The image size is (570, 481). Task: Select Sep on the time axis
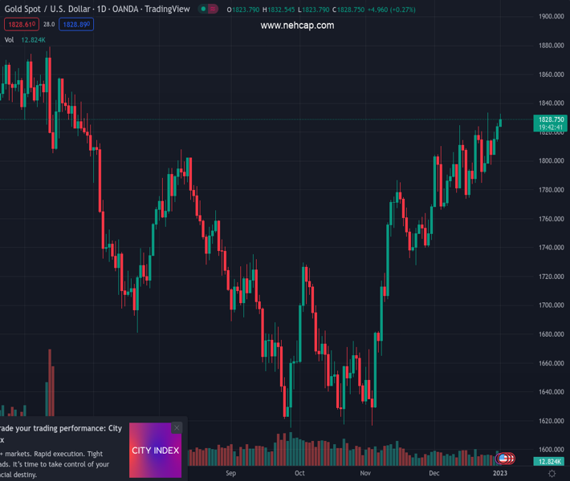231,473
